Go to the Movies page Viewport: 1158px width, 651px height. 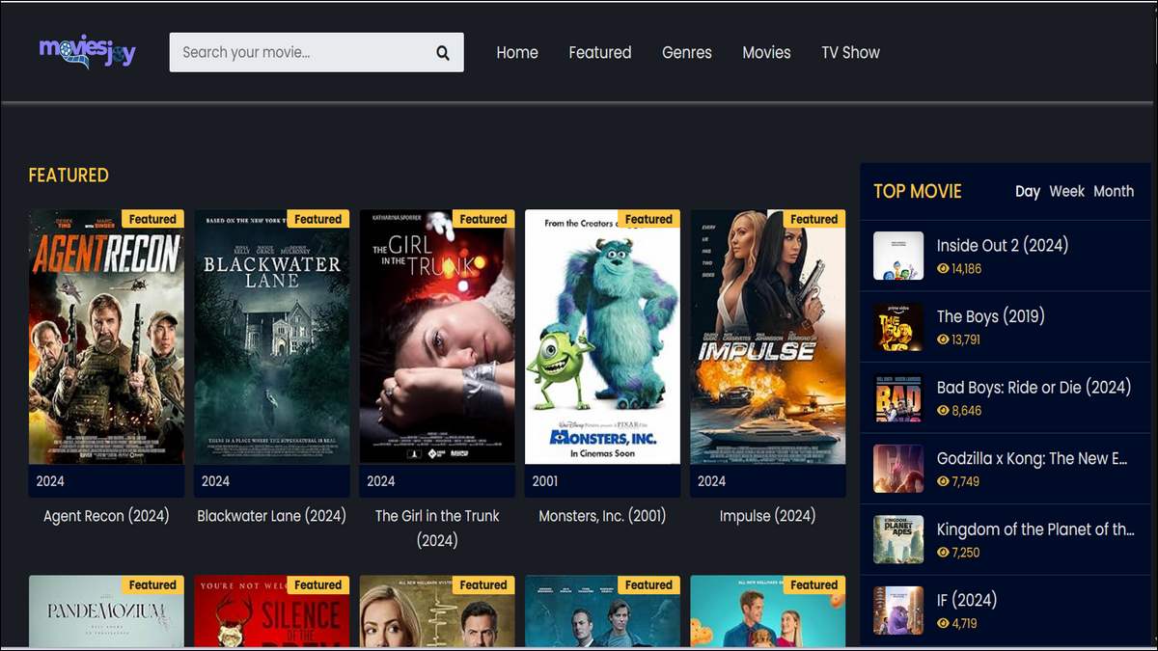point(766,52)
